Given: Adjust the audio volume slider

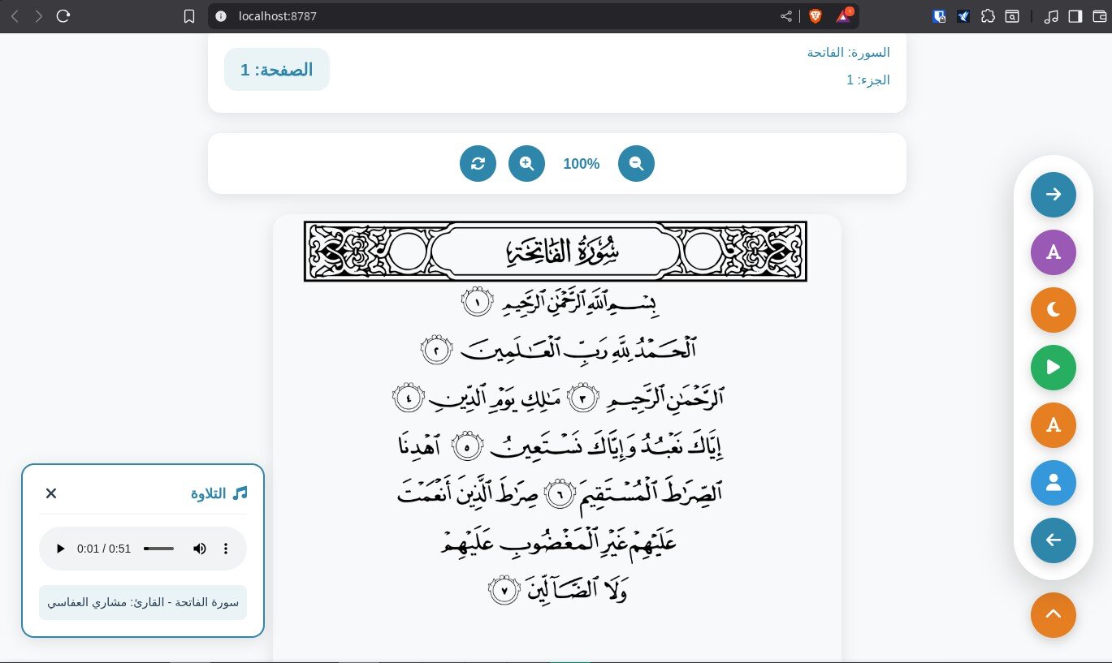Looking at the screenshot, I should (x=159, y=549).
